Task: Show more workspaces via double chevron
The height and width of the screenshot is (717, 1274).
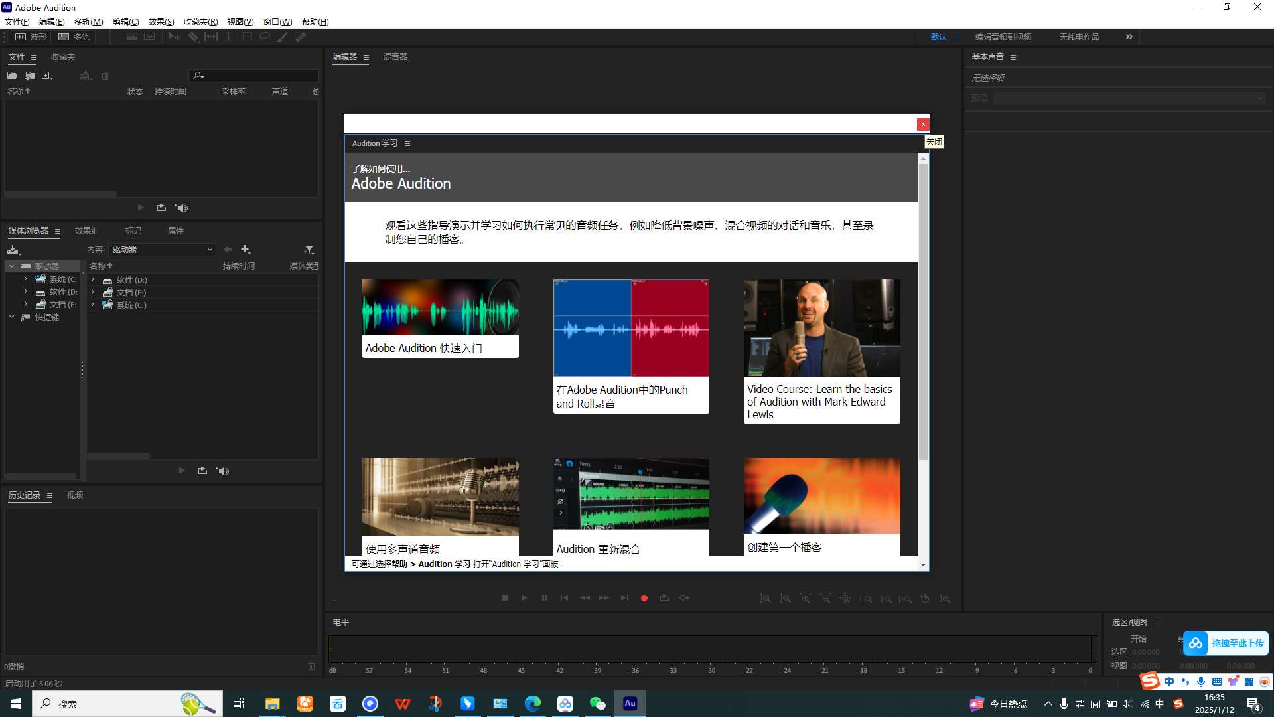Action: (x=1129, y=37)
